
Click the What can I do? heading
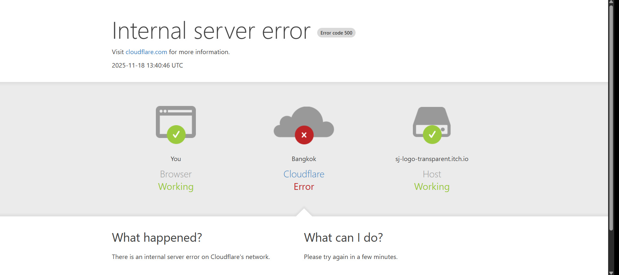[343, 238]
